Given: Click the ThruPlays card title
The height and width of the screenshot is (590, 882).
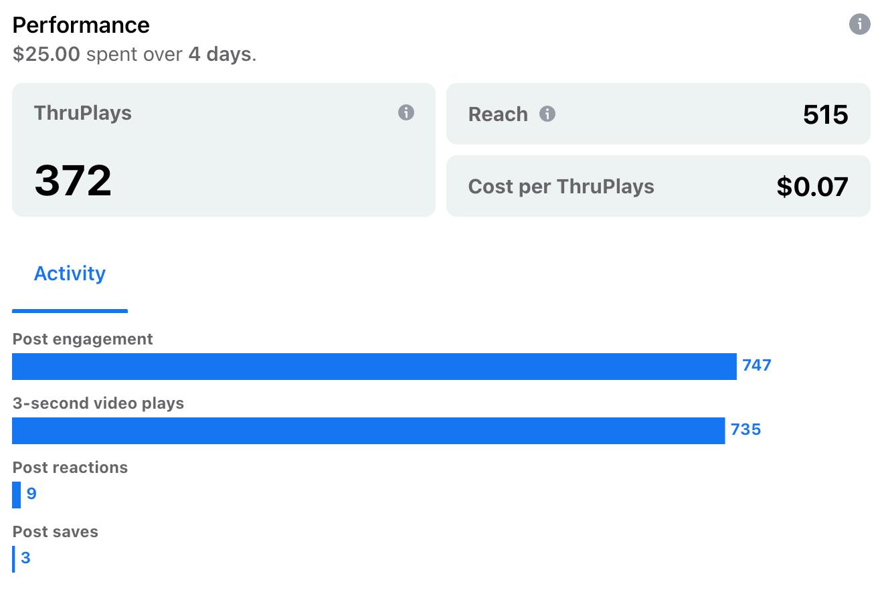Looking at the screenshot, I should click(82, 113).
